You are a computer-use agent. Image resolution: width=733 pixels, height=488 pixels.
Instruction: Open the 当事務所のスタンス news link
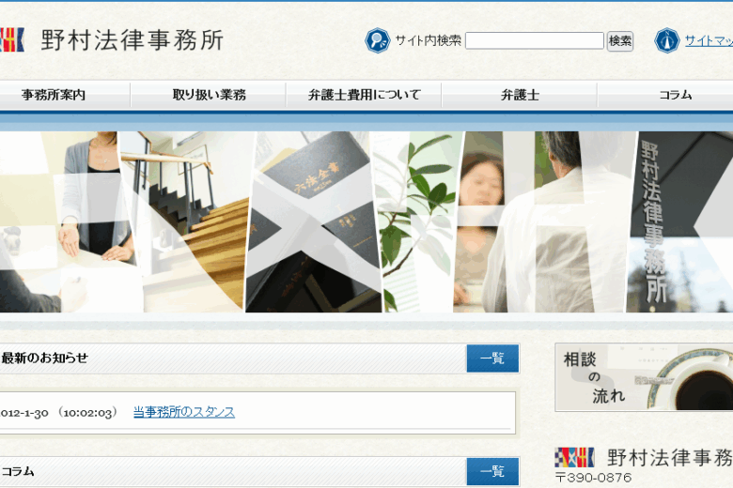(x=184, y=412)
